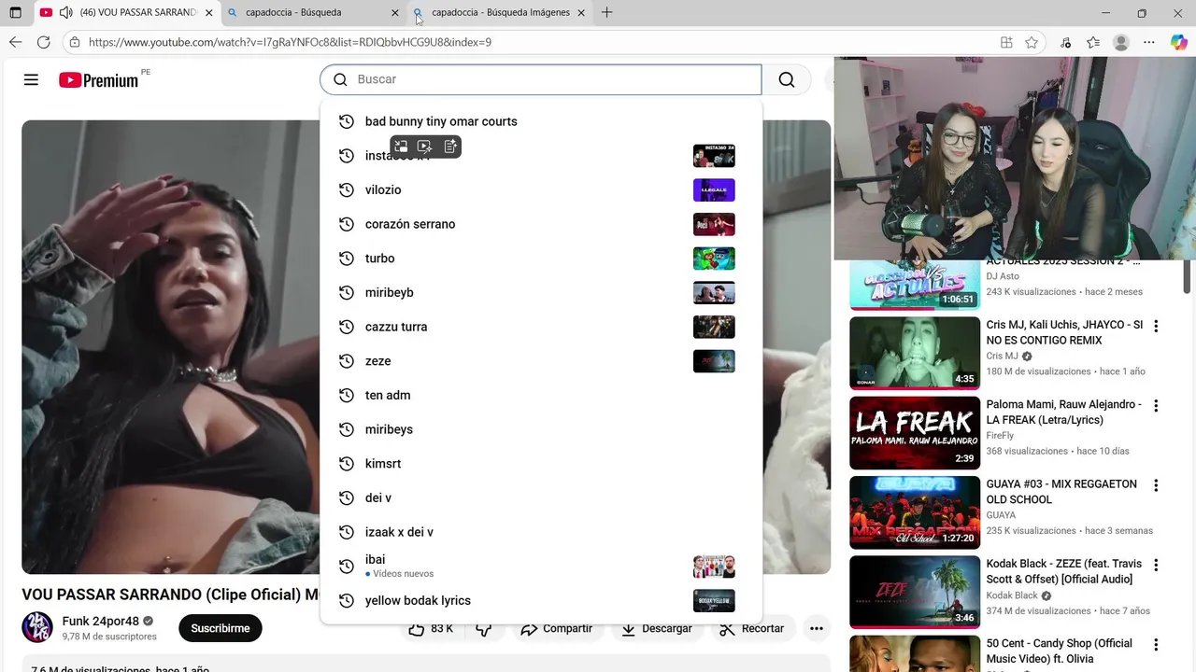
Task: View site information lock icon
Action: (75, 42)
